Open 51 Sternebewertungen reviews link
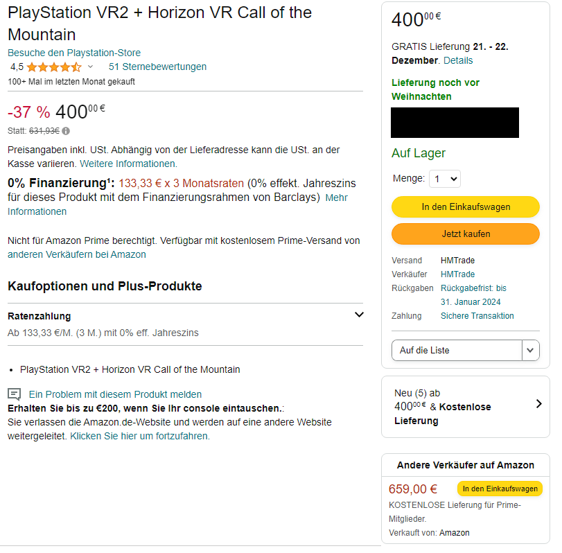The image size is (562, 553). [157, 67]
